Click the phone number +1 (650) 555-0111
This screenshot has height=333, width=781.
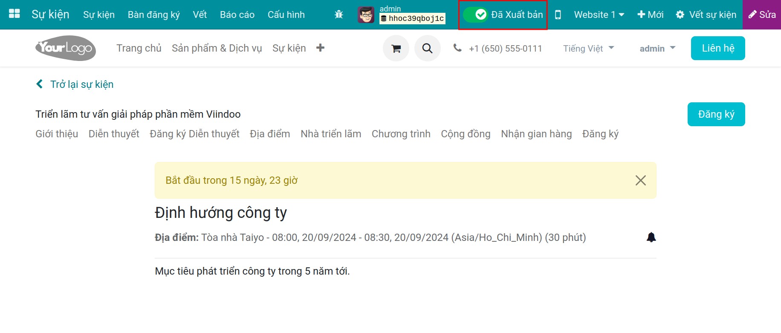pos(505,49)
